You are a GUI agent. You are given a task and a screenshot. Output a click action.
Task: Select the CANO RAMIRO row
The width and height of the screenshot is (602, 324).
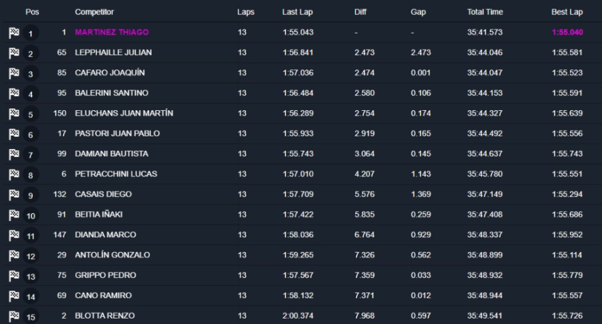click(103, 295)
